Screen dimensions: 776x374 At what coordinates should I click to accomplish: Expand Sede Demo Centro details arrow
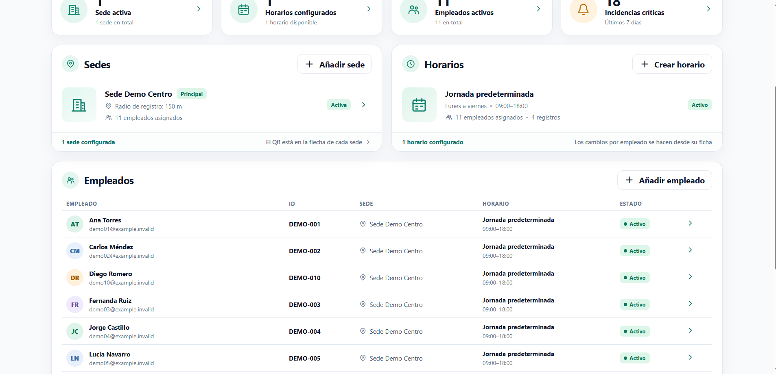pyautogui.click(x=364, y=105)
